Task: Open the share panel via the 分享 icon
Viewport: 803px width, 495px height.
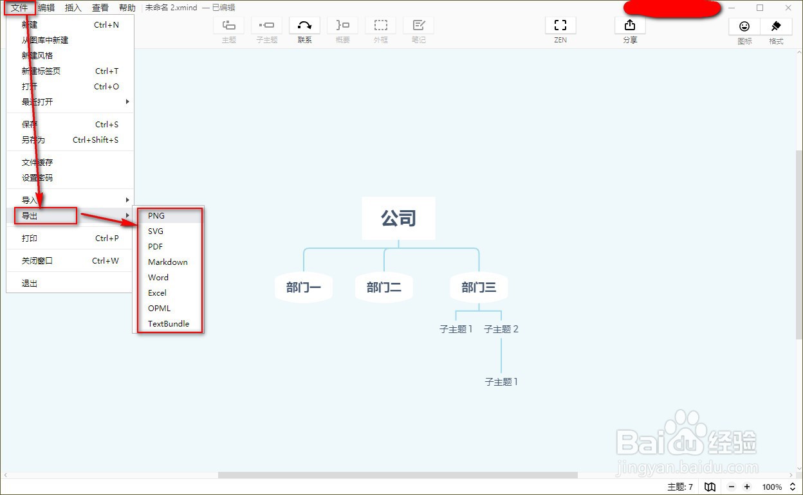Action: point(629,29)
